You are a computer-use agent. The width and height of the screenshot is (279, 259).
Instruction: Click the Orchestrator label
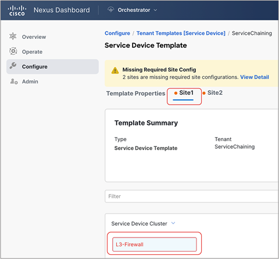tap(134, 10)
